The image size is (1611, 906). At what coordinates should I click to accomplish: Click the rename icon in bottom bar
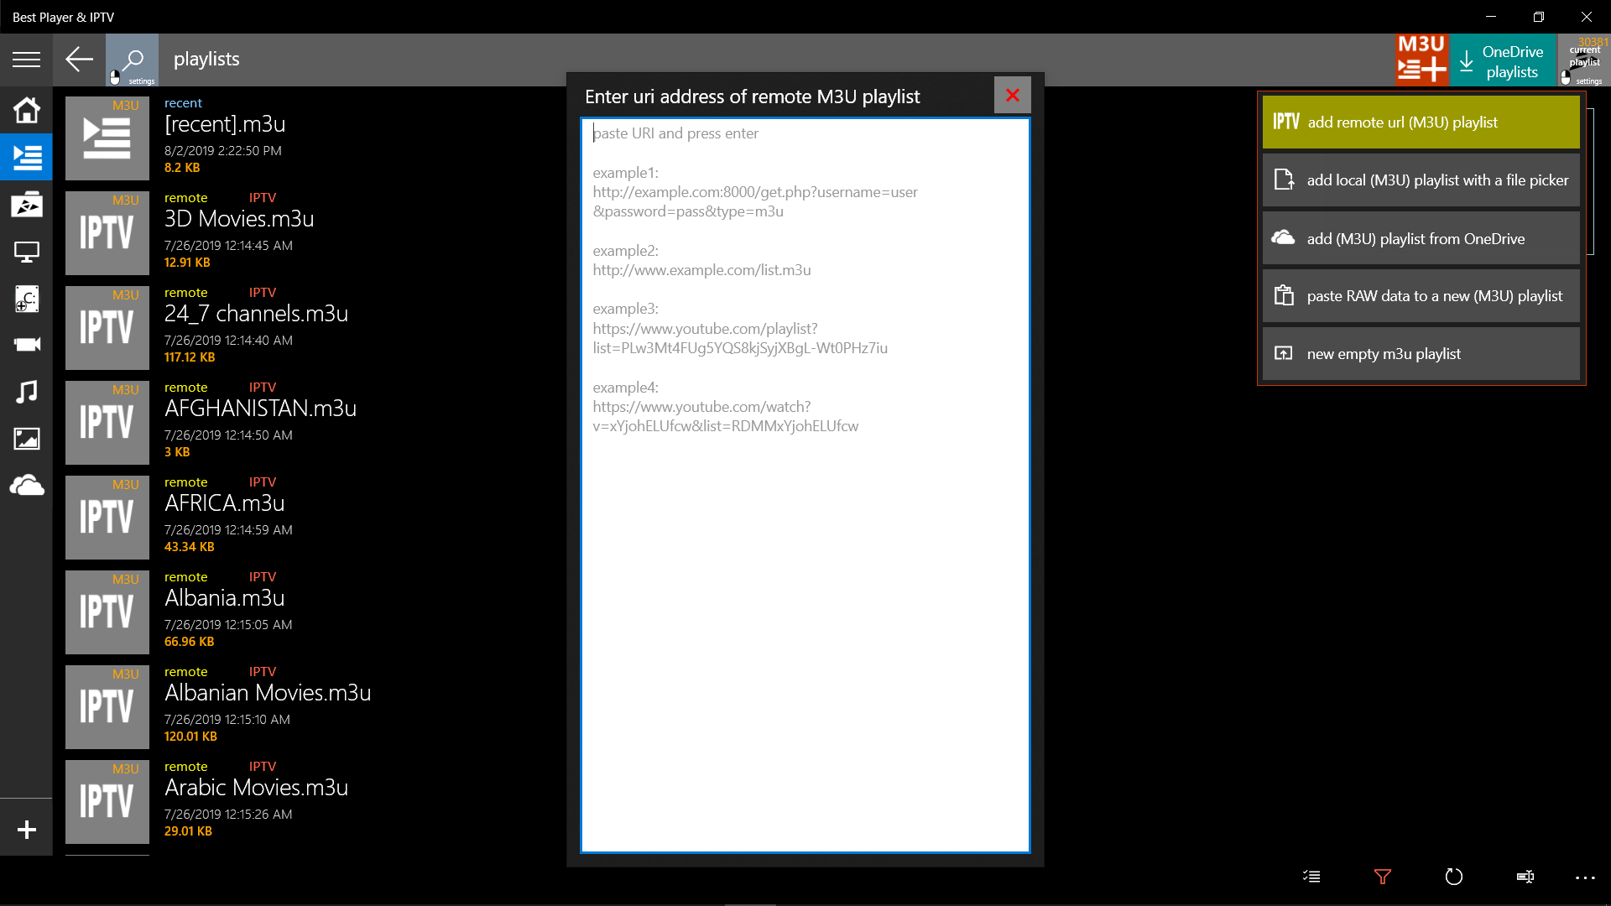(x=1525, y=877)
